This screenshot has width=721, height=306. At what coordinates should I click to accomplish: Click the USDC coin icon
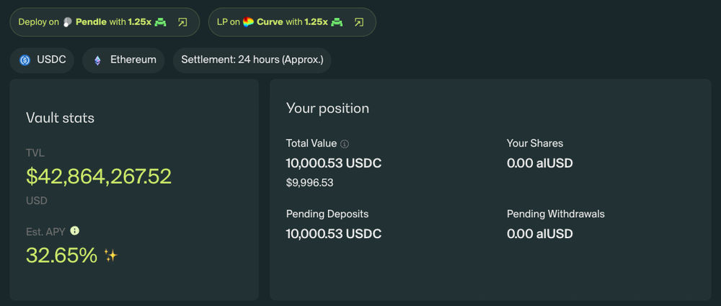25,61
